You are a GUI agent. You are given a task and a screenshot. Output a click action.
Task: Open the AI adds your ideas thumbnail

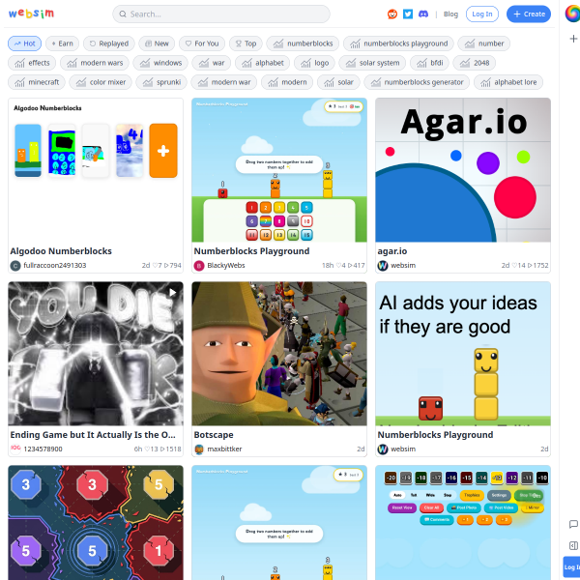pyautogui.click(x=463, y=354)
